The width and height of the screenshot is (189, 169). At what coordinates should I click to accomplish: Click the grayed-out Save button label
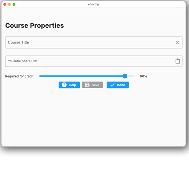(95, 85)
